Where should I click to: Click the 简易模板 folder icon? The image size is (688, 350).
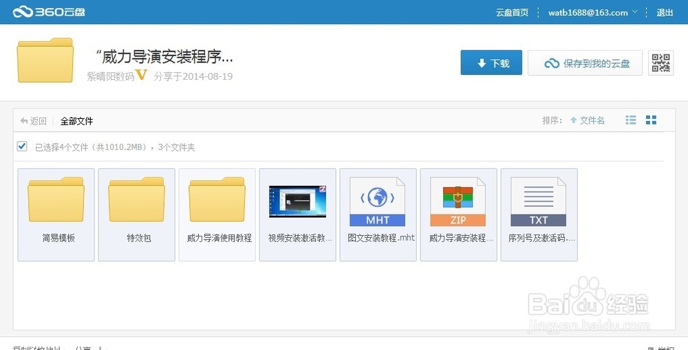[x=56, y=199]
